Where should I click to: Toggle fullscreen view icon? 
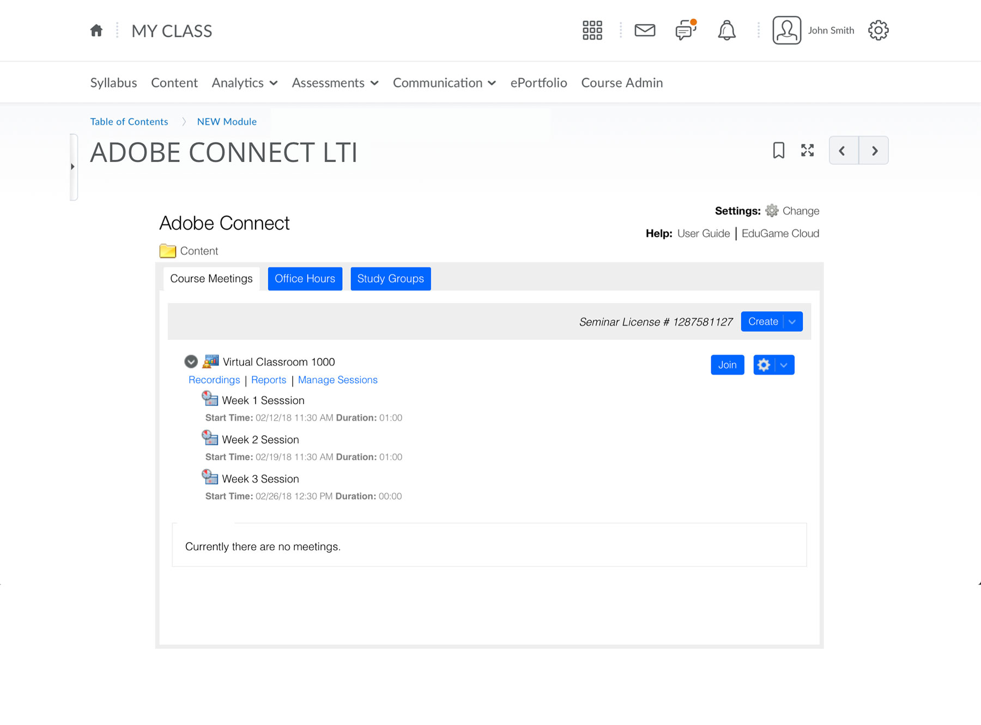(807, 150)
